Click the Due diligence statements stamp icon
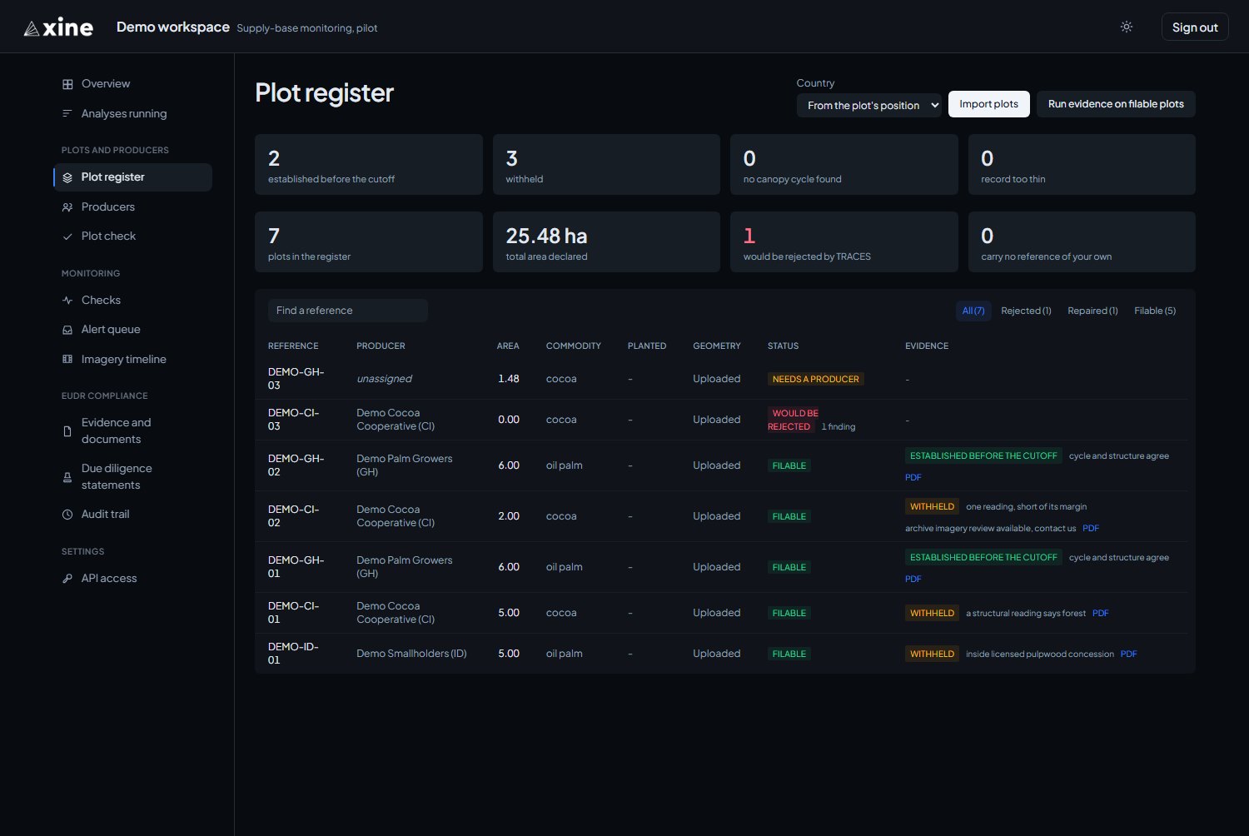Screen dimensions: 1249x836 [67, 477]
